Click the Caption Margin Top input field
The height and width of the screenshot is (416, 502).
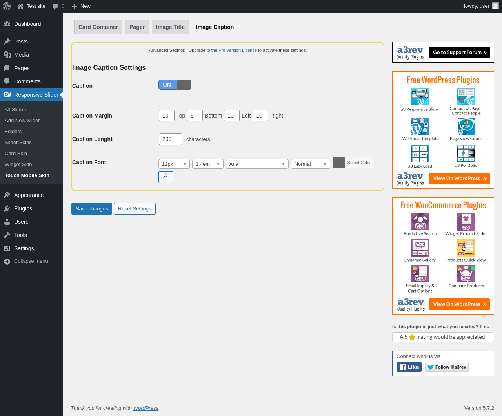[167, 116]
